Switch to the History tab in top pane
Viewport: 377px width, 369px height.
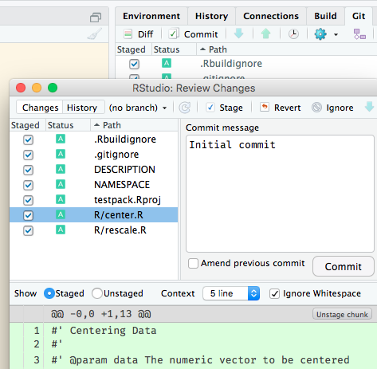[x=211, y=16]
